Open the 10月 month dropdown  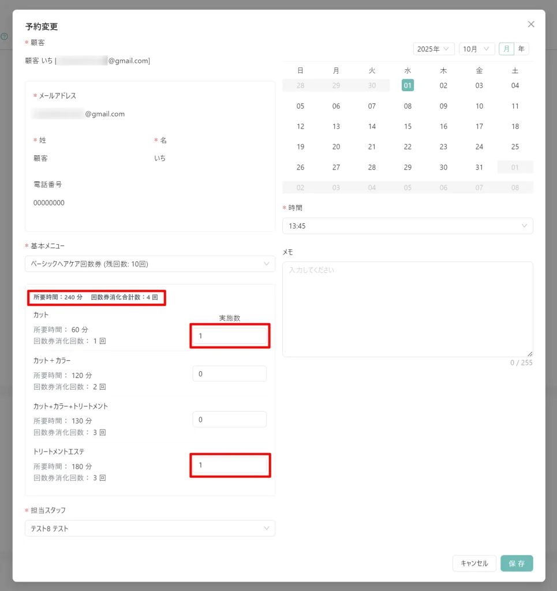pos(477,49)
